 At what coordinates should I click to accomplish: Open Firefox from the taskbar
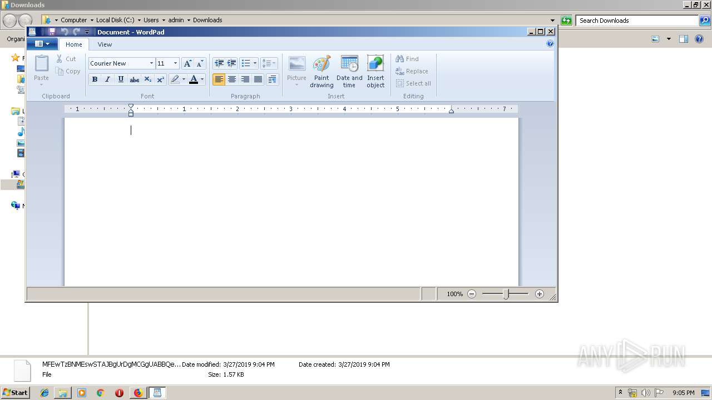138,393
